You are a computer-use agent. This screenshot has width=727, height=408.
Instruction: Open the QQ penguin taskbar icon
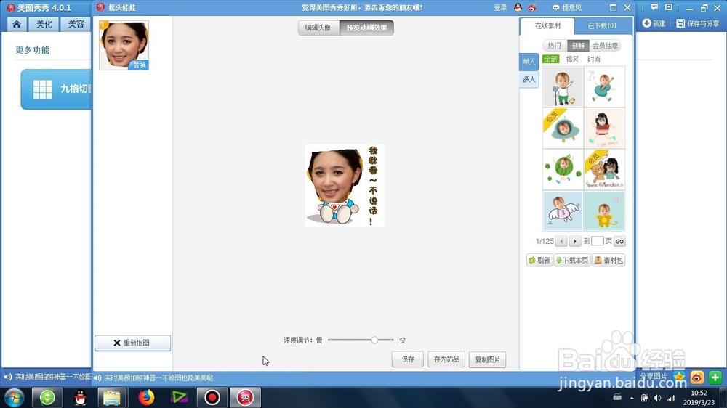pos(80,397)
